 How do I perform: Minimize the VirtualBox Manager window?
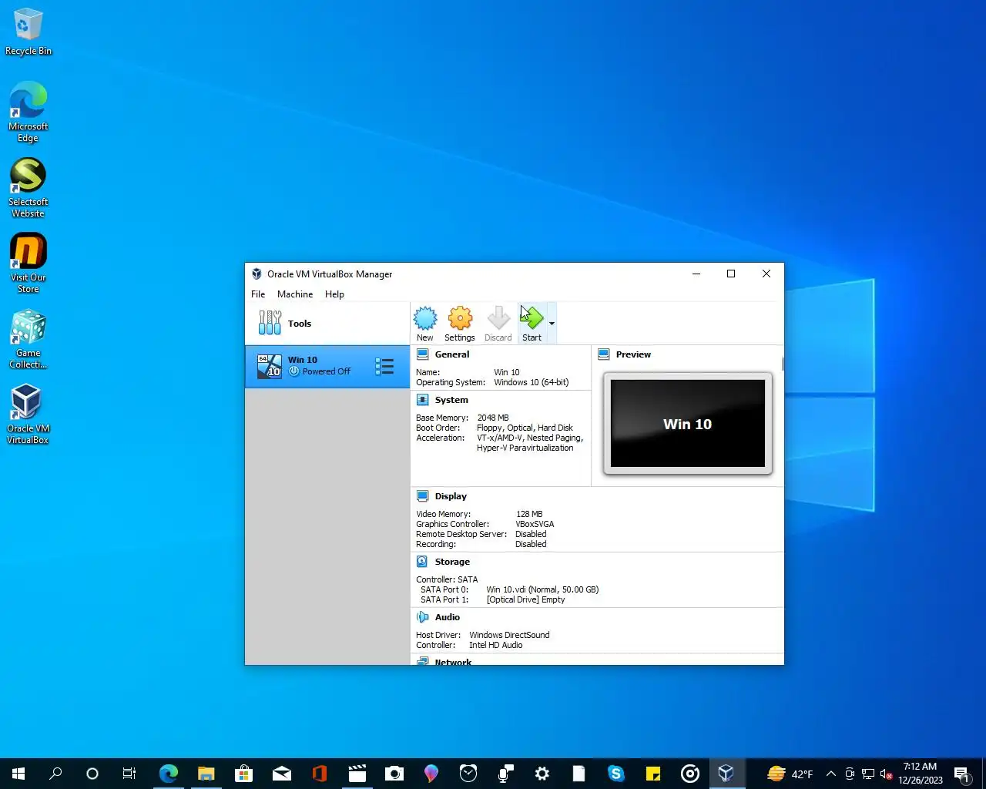[696, 274]
